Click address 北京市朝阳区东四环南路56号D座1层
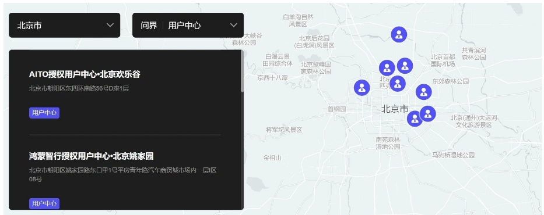This screenshot has height=215, width=544. pos(79,88)
